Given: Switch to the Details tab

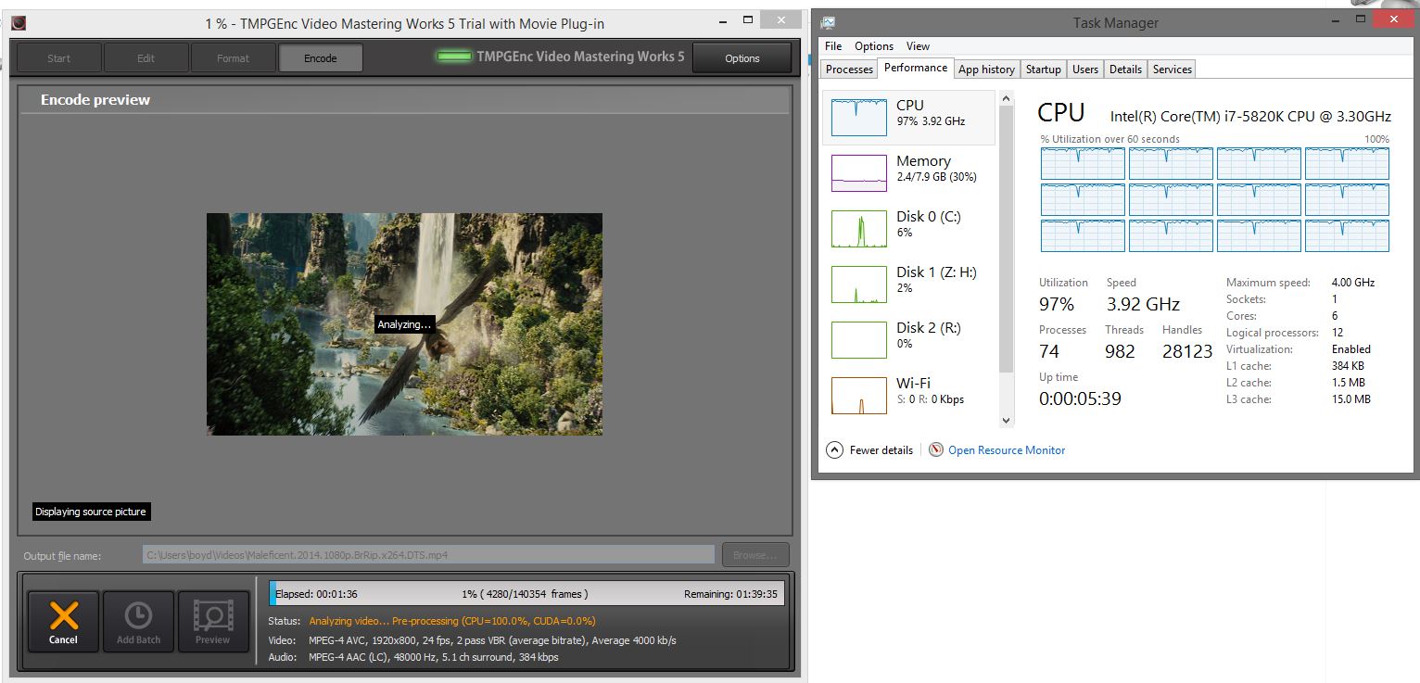Looking at the screenshot, I should click(1125, 70).
